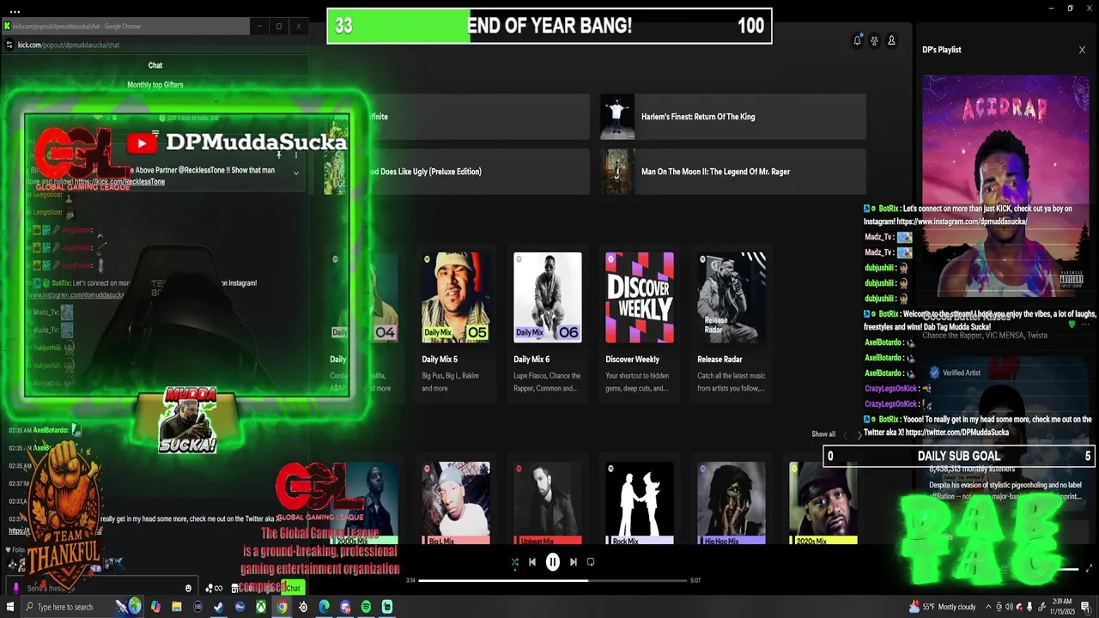Viewport: 1099px width, 618px height.
Task: Skip to the next Spotify track
Action: tap(574, 562)
